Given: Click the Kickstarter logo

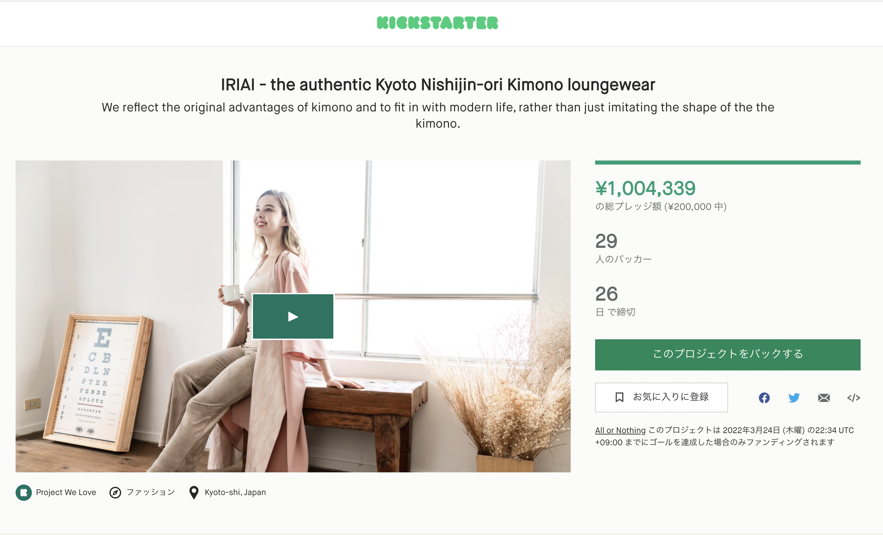Looking at the screenshot, I should (x=437, y=23).
